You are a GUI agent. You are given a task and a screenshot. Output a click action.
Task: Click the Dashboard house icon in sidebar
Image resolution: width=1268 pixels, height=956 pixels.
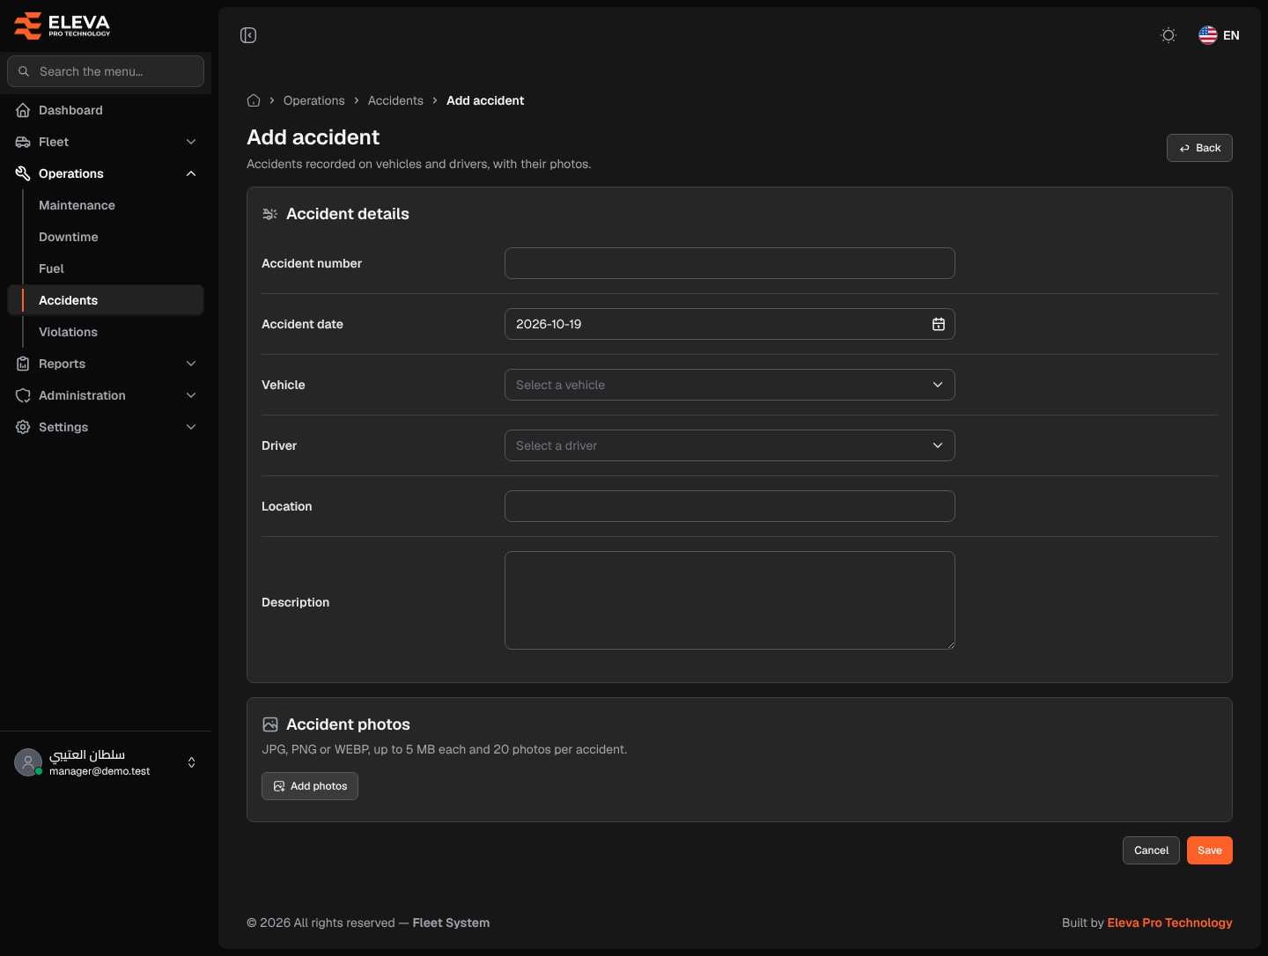click(x=23, y=110)
